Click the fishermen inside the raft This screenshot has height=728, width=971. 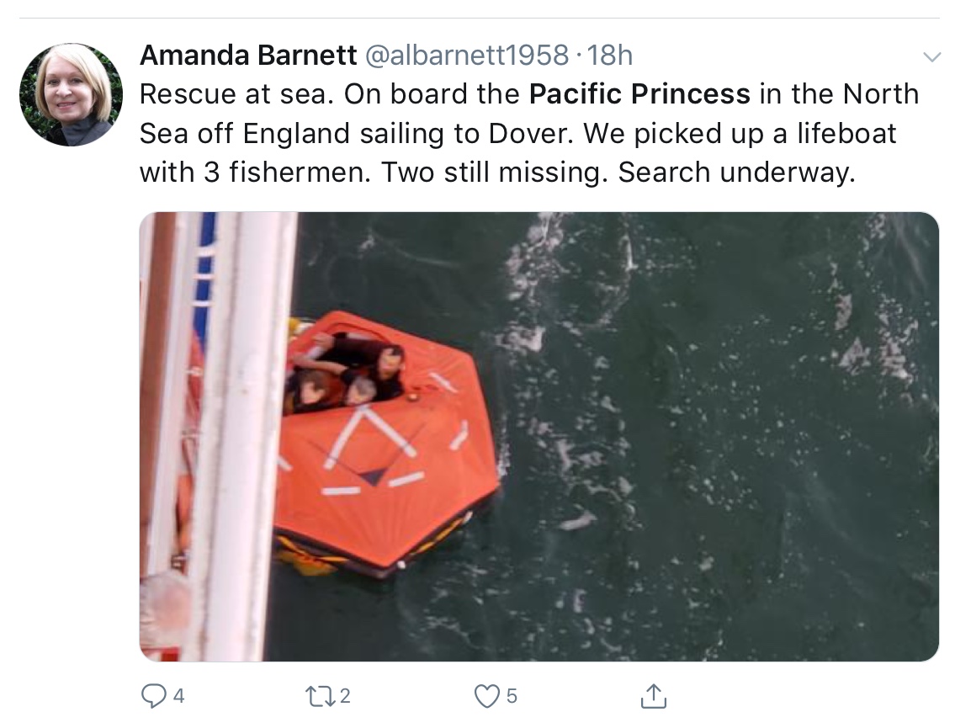349,375
